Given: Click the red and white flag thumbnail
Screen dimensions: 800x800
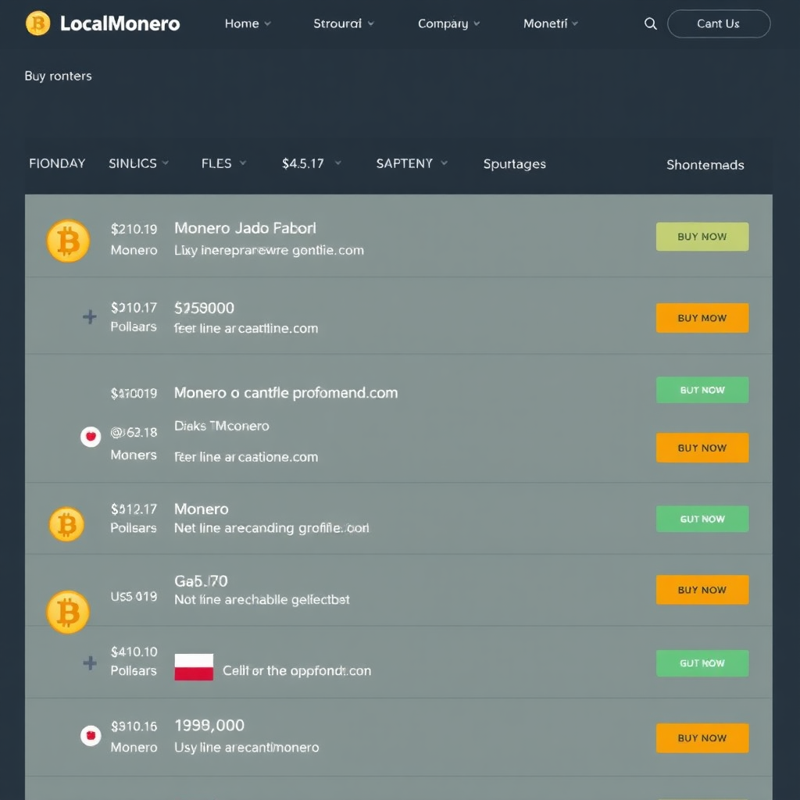Looking at the screenshot, I should (x=194, y=667).
